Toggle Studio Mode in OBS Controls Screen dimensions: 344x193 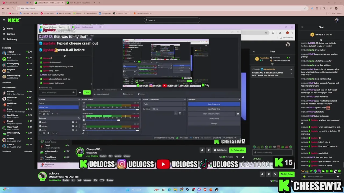pyautogui.click(x=214, y=119)
